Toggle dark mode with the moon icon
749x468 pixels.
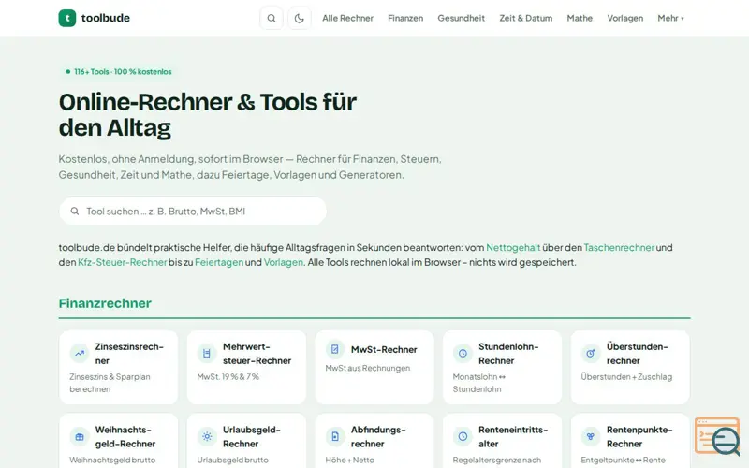pos(300,18)
